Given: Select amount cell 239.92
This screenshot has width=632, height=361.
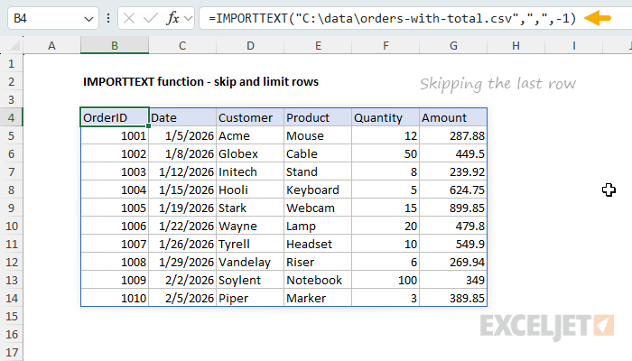Looking at the screenshot, I should click(x=453, y=172).
